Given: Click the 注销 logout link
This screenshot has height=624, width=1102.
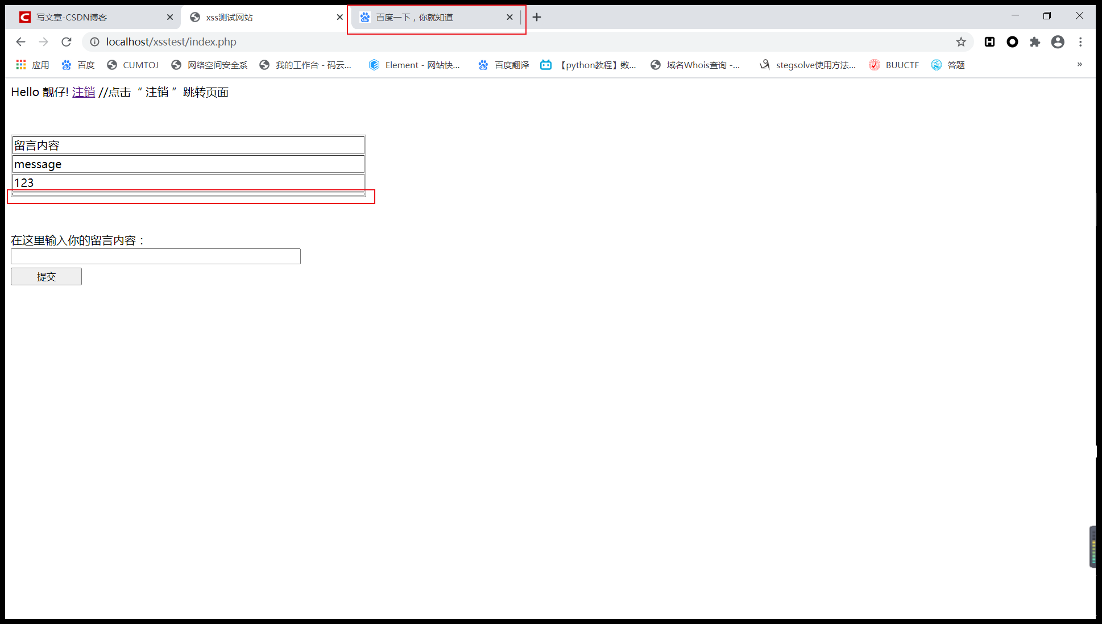Looking at the screenshot, I should (x=84, y=92).
